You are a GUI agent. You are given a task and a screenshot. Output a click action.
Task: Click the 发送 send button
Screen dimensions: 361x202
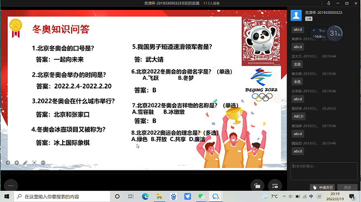click(348, 188)
